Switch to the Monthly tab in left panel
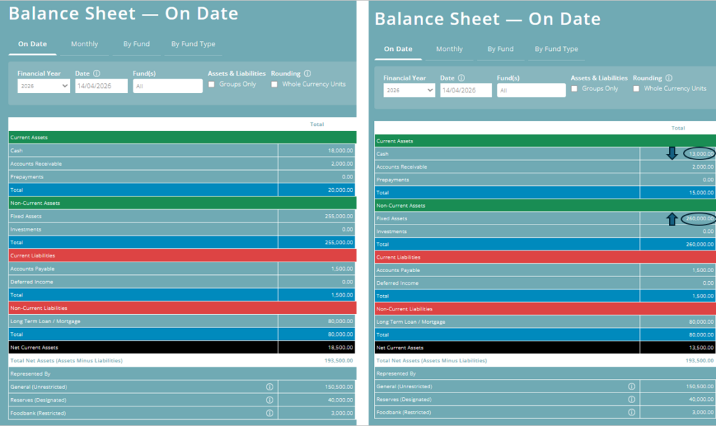Viewport: 716px width, 426px height. (x=85, y=44)
